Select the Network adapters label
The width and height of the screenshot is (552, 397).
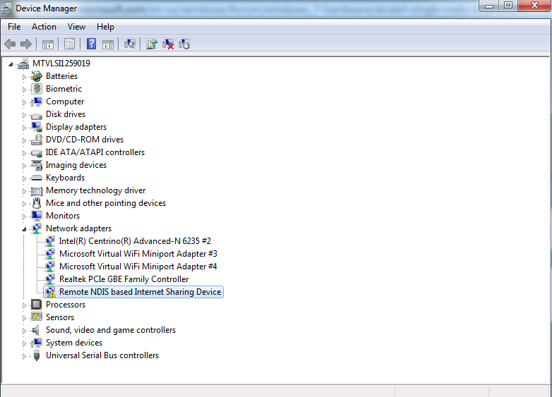pos(78,228)
